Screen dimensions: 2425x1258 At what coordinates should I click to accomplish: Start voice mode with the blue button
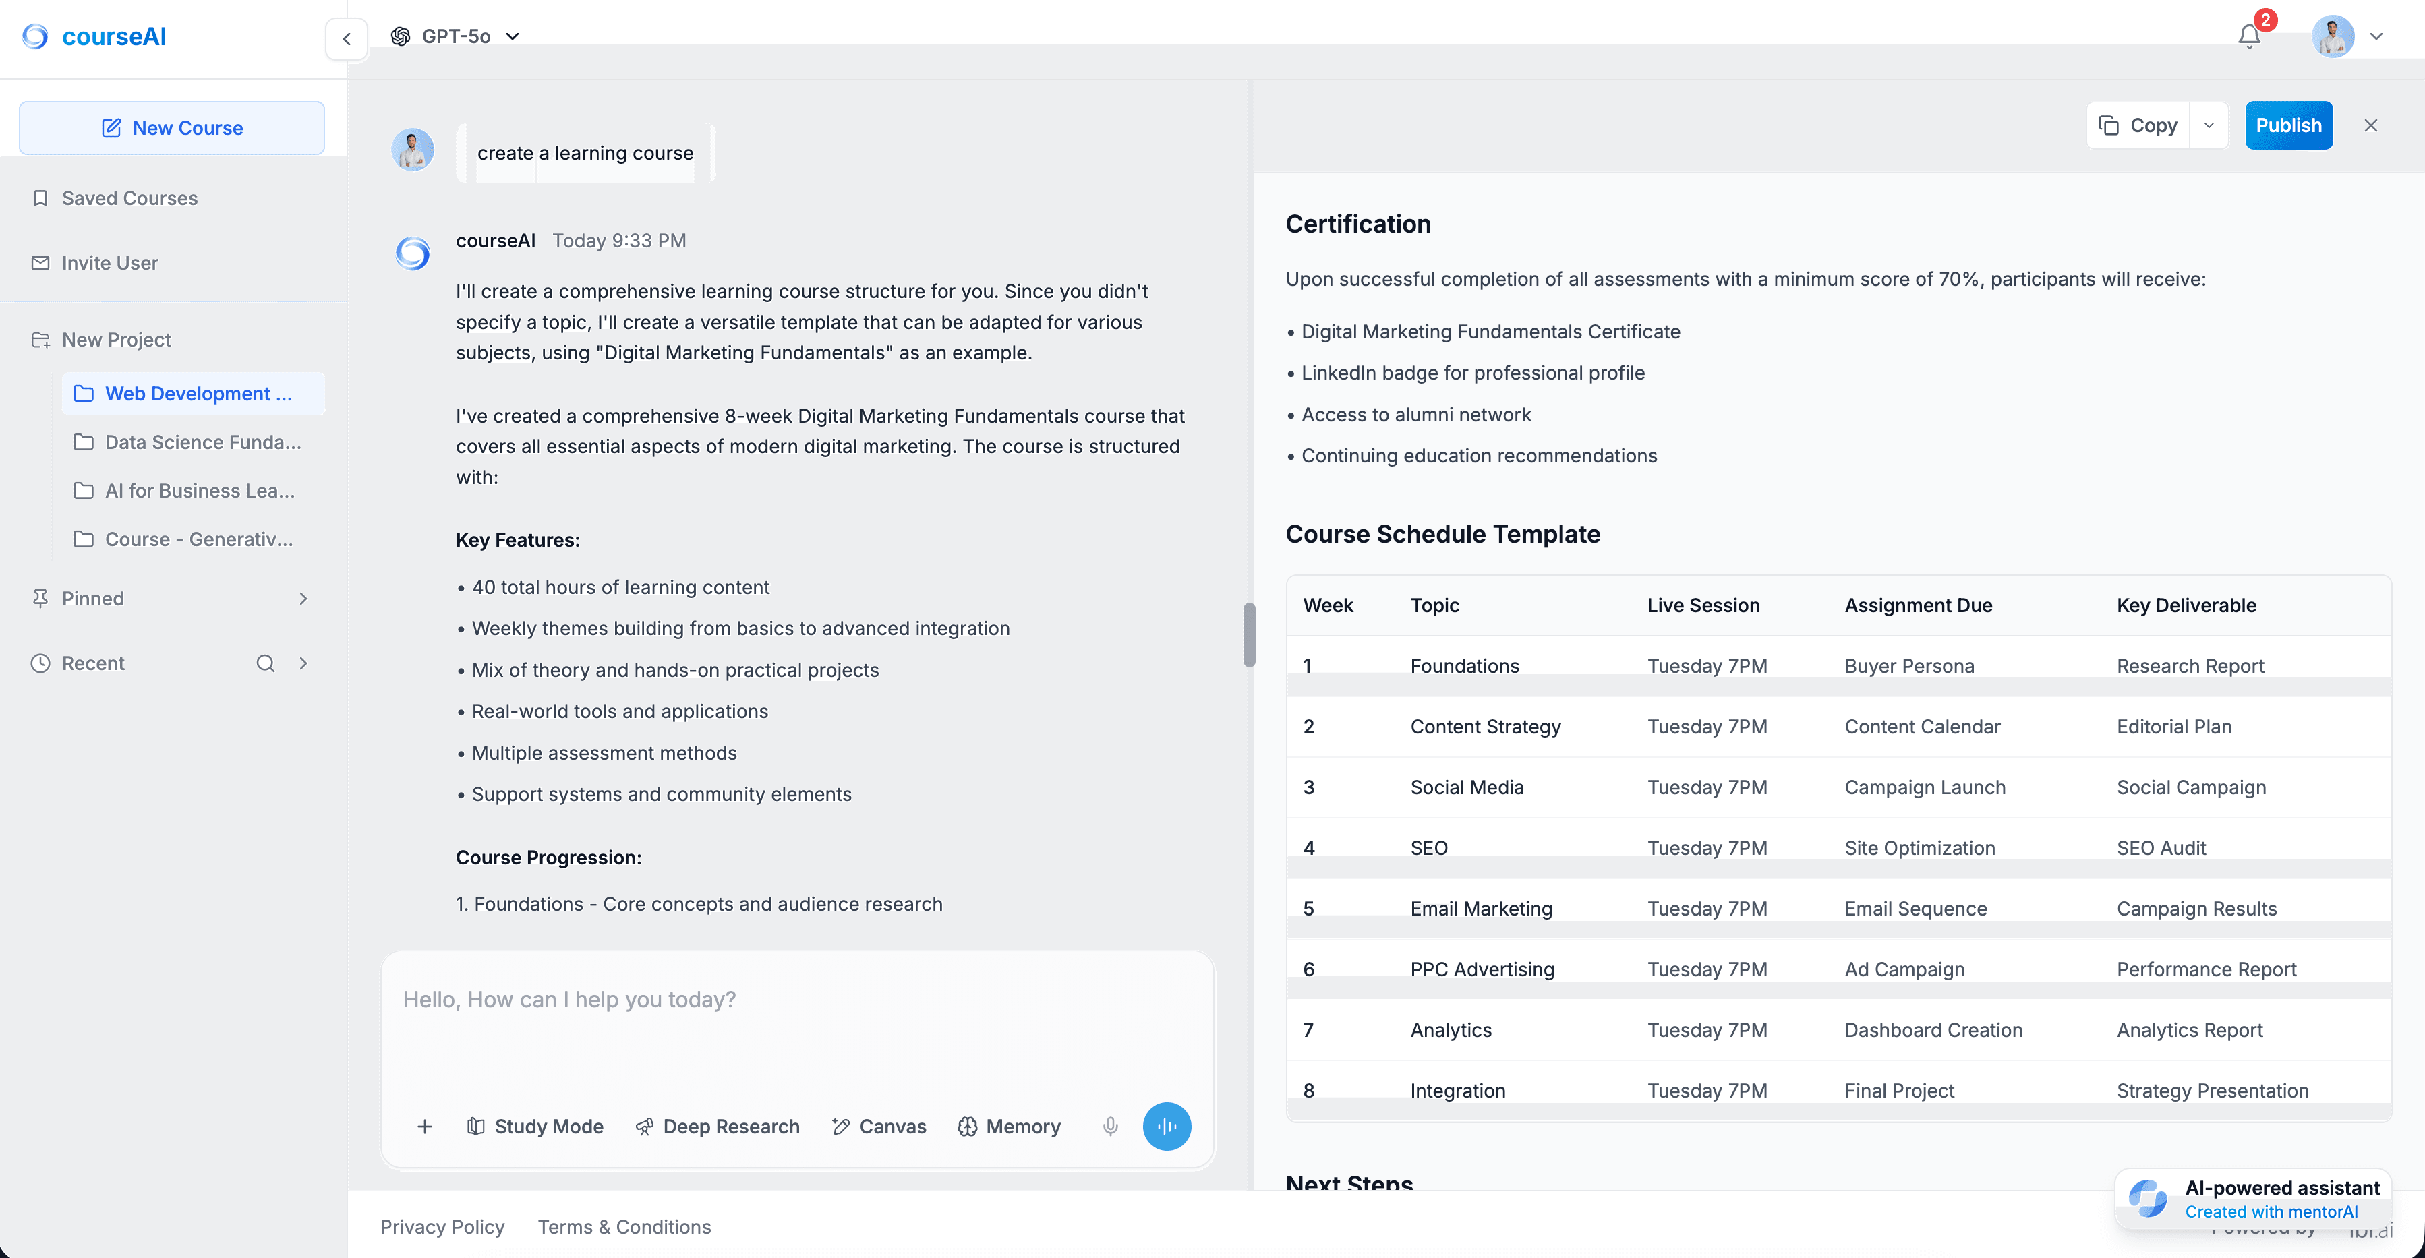1167,1127
